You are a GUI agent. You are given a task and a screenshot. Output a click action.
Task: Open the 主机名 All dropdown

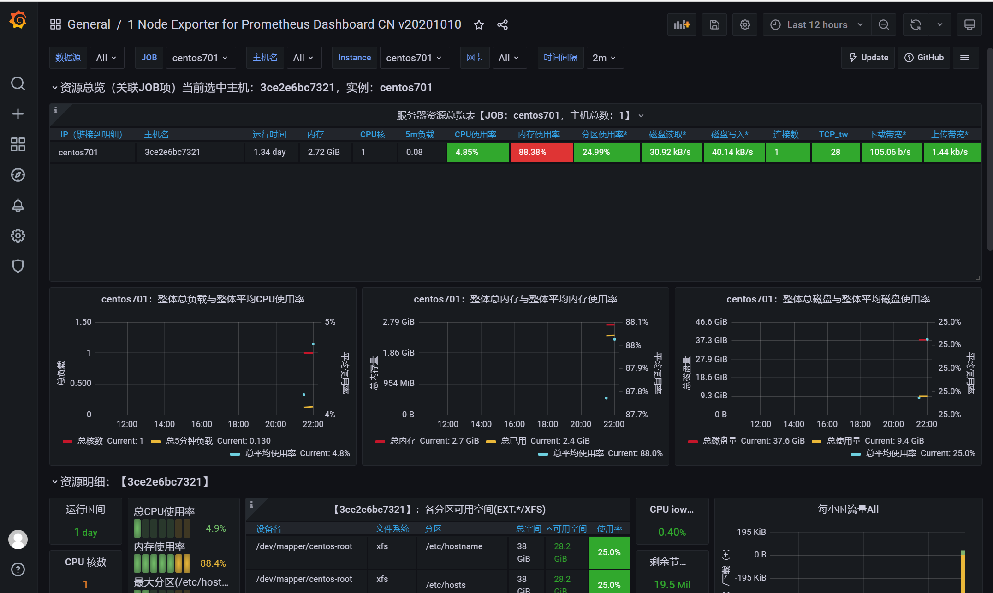304,58
